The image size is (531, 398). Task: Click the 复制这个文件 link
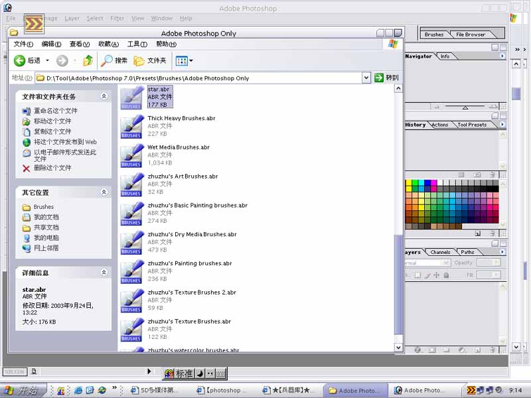point(52,131)
